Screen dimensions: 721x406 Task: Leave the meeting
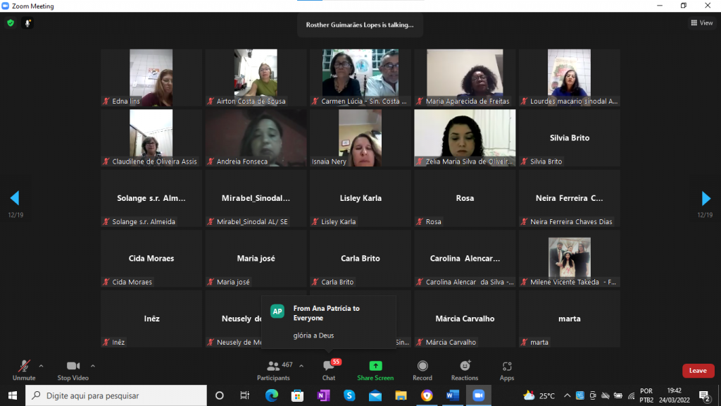[698, 371]
